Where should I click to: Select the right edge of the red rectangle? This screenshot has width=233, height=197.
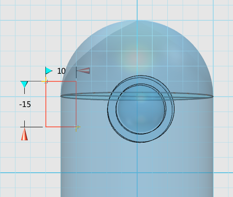pyautogui.click(x=76, y=104)
